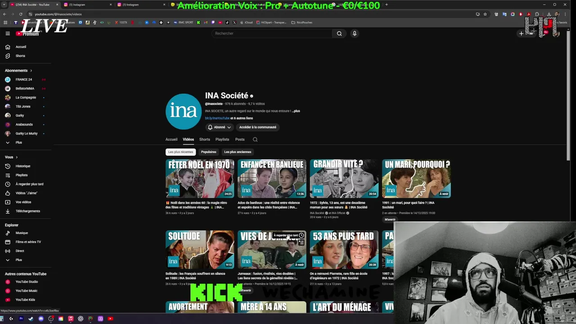This screenshot has width=576, height=324.
Task: Open Un mari, pourquoi video thumbnail
Action: click(x=416, y=179)
